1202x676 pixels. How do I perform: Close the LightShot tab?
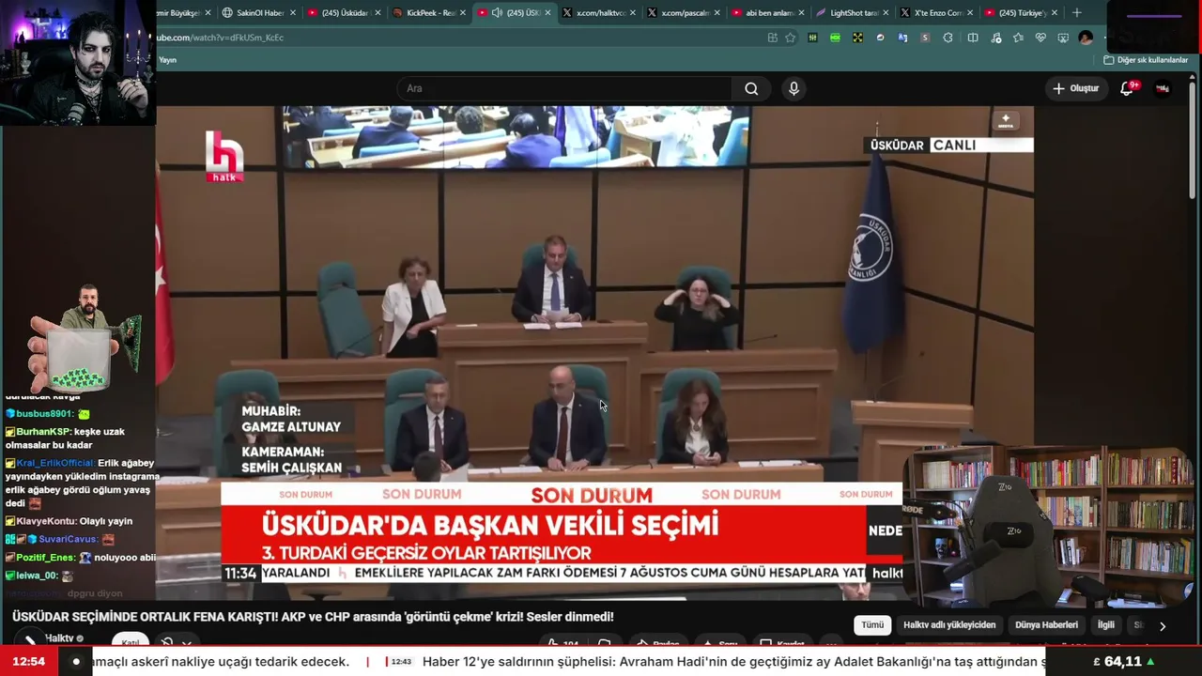pos(886,13)
